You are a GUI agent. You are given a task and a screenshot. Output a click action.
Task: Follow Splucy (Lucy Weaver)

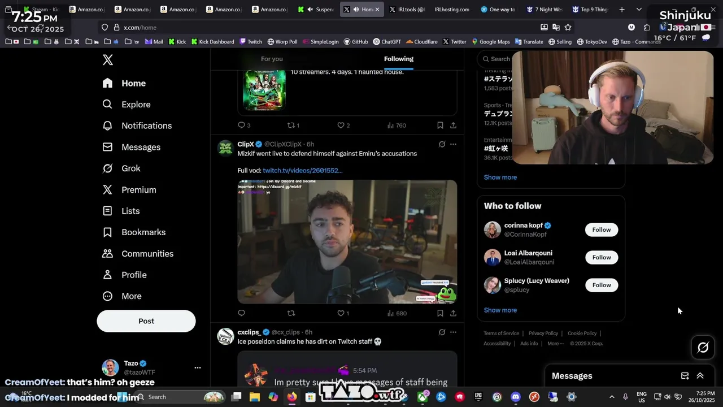602,285
